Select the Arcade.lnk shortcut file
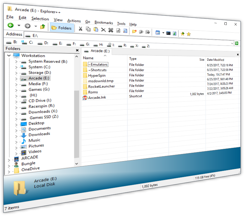Image resolution: width=244 pixels, height=216 pixels. 97,97
